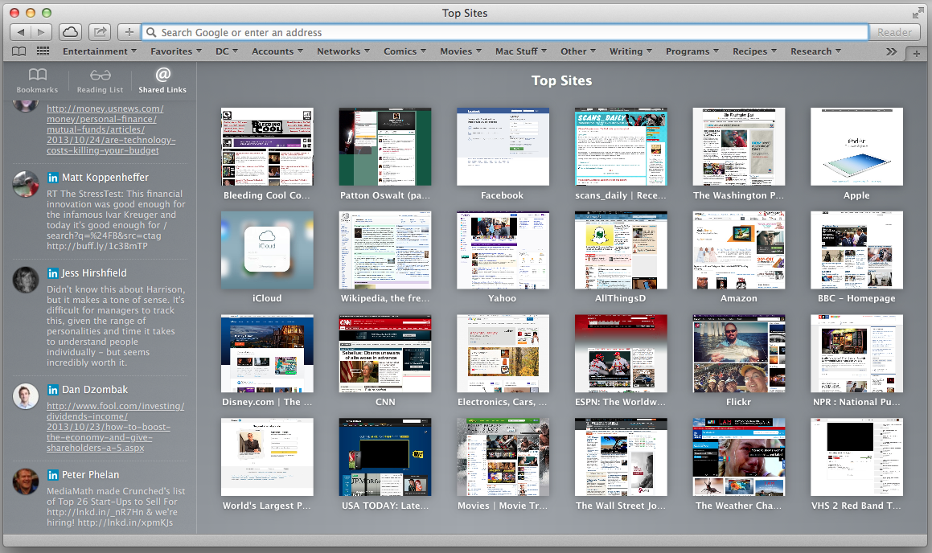Switch to Reading List sidebar tab
Screen dimensions: 932x553
pyautogui.click(x=100, y=80)
